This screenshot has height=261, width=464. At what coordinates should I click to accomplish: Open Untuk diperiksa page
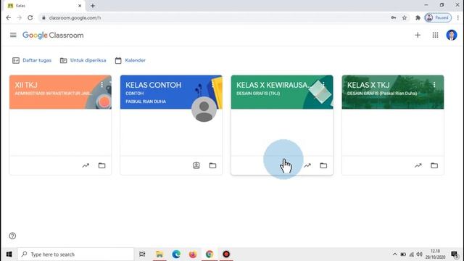tap(83, 60)
